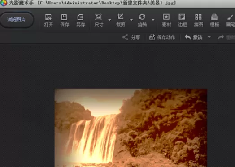235x167 pixels.
Task: Expand the 旋转 dropdown arrow
Action: click(153, 20)
